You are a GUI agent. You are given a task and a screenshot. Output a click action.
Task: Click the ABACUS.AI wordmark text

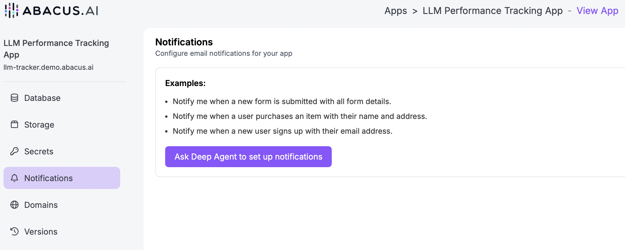[60, 11]
